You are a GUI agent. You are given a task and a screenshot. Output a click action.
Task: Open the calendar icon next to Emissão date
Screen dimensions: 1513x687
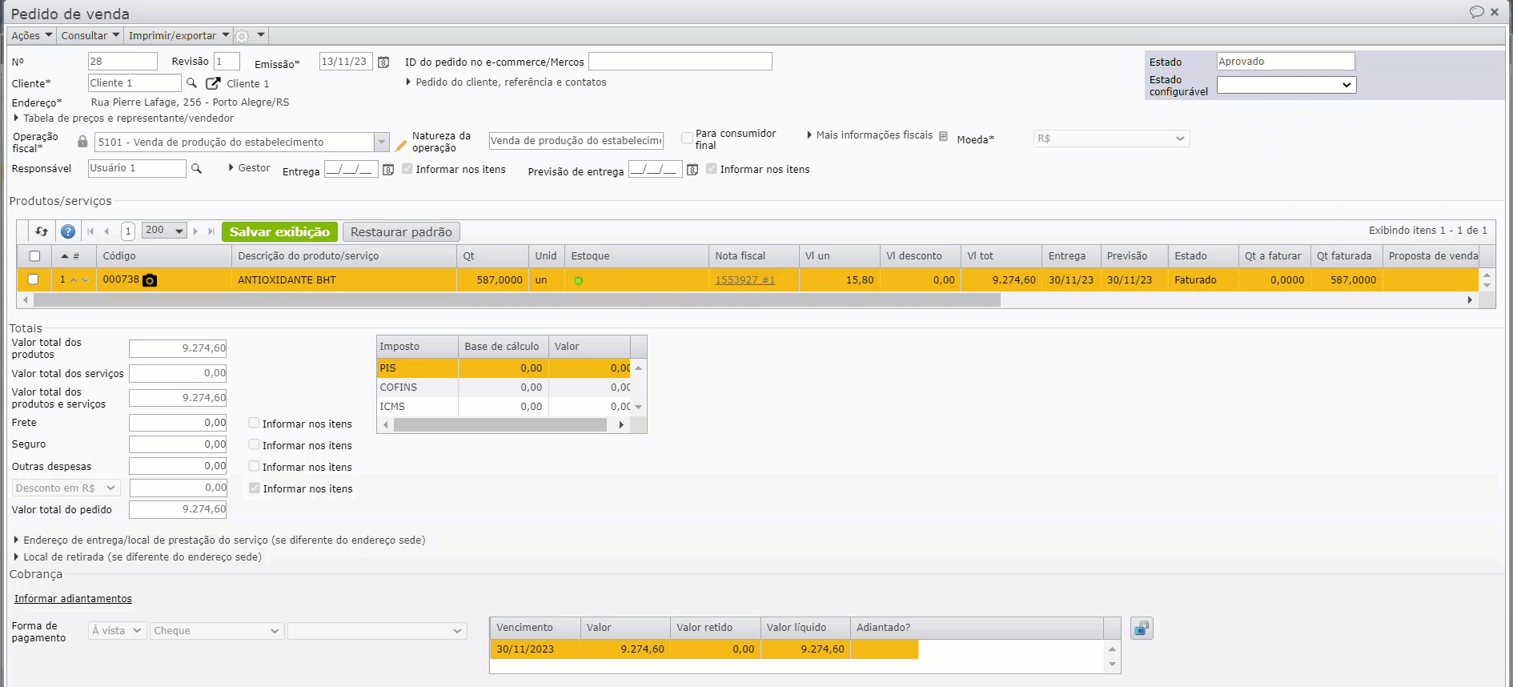tap(383, 62)
